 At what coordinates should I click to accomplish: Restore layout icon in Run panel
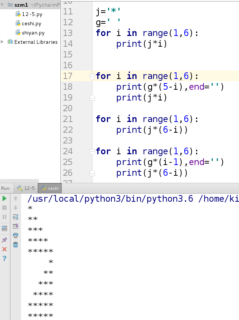pyautogui.click(x=4, y=228)
